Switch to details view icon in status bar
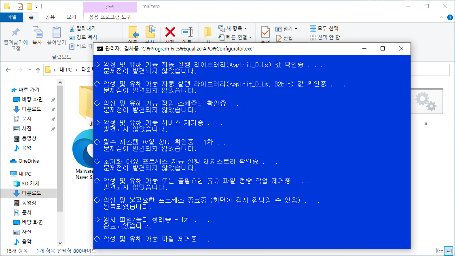Screen dimensions: 455x256 click(440, 251)
